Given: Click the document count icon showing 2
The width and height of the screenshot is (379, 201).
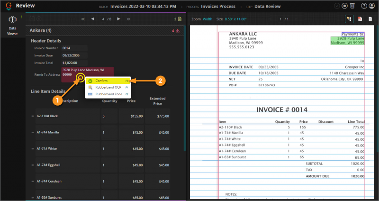Looking at the screenshot, I should [180, 19].
